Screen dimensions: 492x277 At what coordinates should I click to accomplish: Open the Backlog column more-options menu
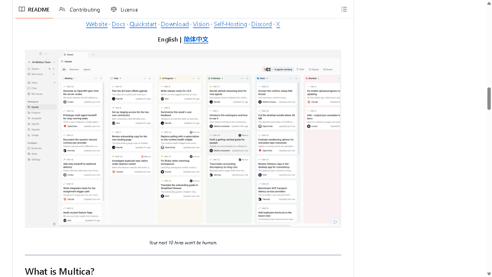pos(96,78)
